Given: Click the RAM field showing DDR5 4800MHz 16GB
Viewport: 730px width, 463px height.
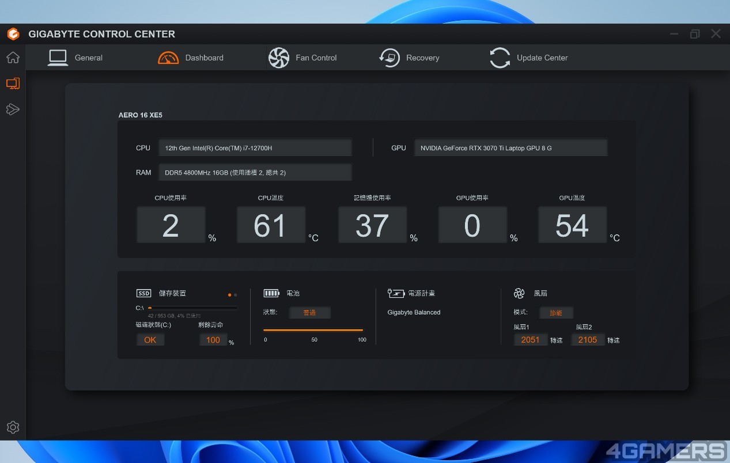Looking at the screenshot, I should click(255, 172).
